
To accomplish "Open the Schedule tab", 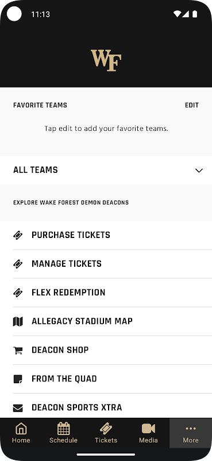I will pos(63,433).
